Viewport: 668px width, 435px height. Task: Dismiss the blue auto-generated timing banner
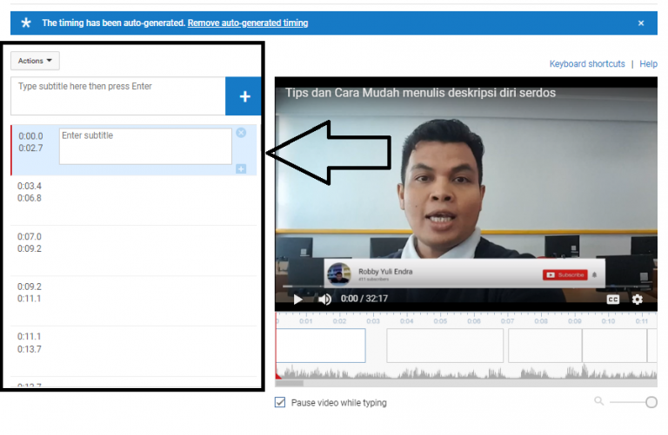pos(641,23)
